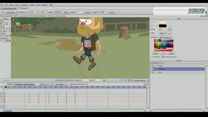Open the Select Bone dropdown
Image resolution: width=208 pixels, height=117 pixels.
(x=11, y=12)
